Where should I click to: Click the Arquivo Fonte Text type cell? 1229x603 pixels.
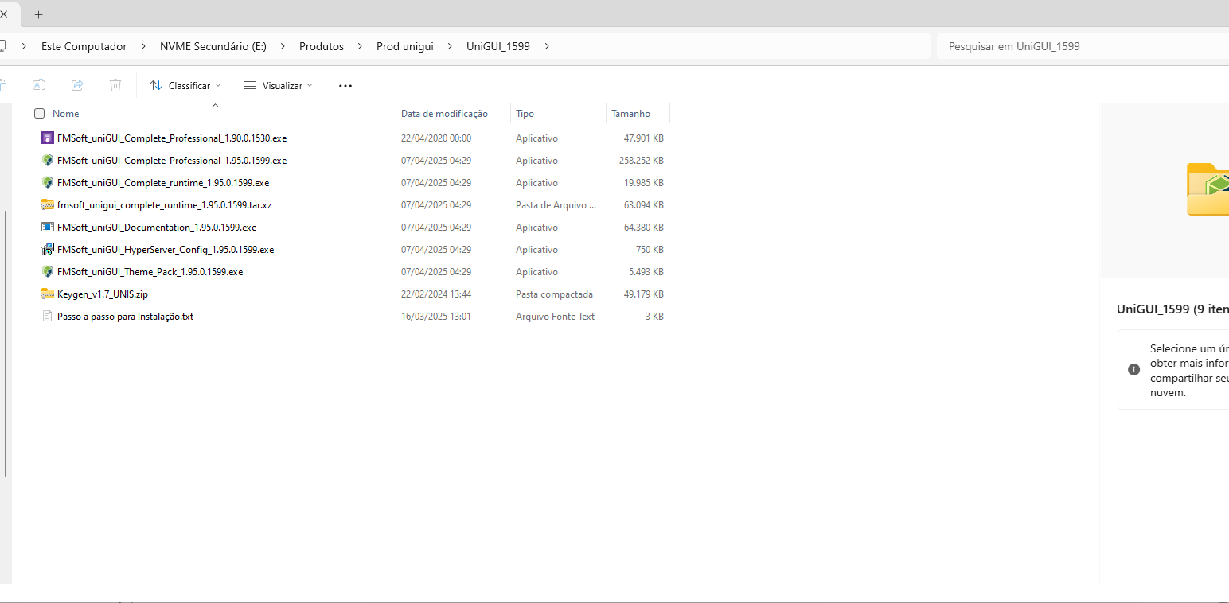(x=556, y=316)
